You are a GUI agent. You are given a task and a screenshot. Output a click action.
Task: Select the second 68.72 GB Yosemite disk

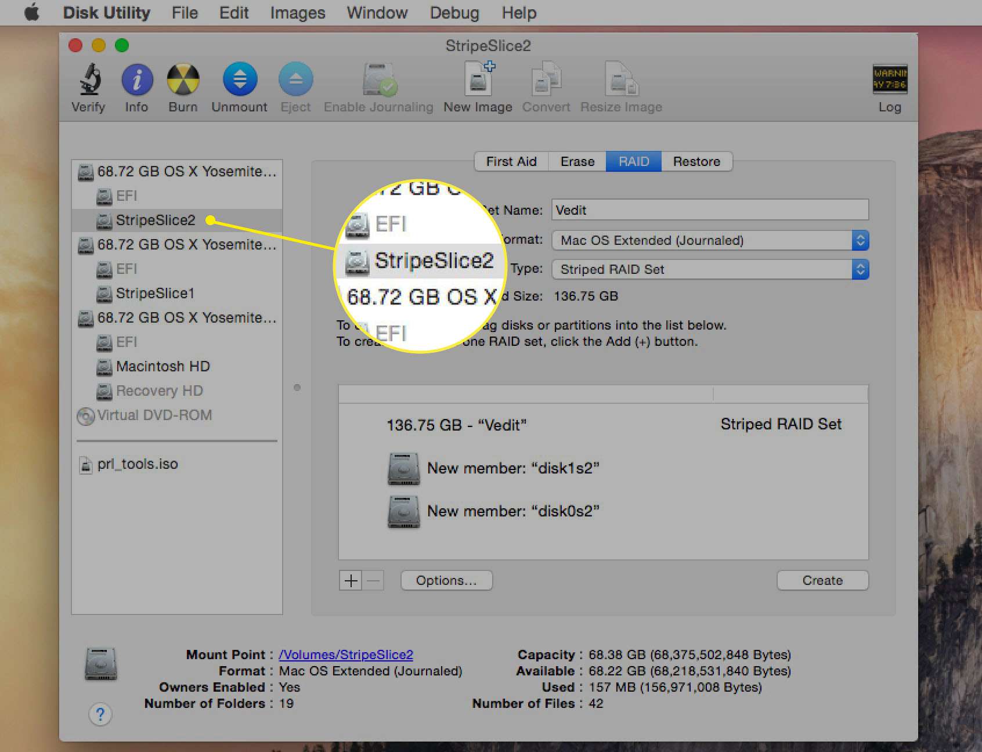click(177, 245)
